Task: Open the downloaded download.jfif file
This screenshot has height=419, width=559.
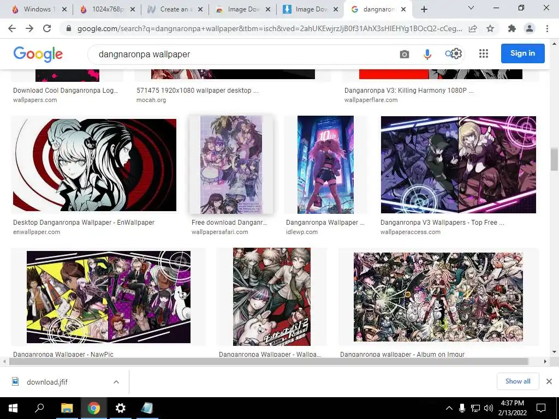Action: (47, 382)
